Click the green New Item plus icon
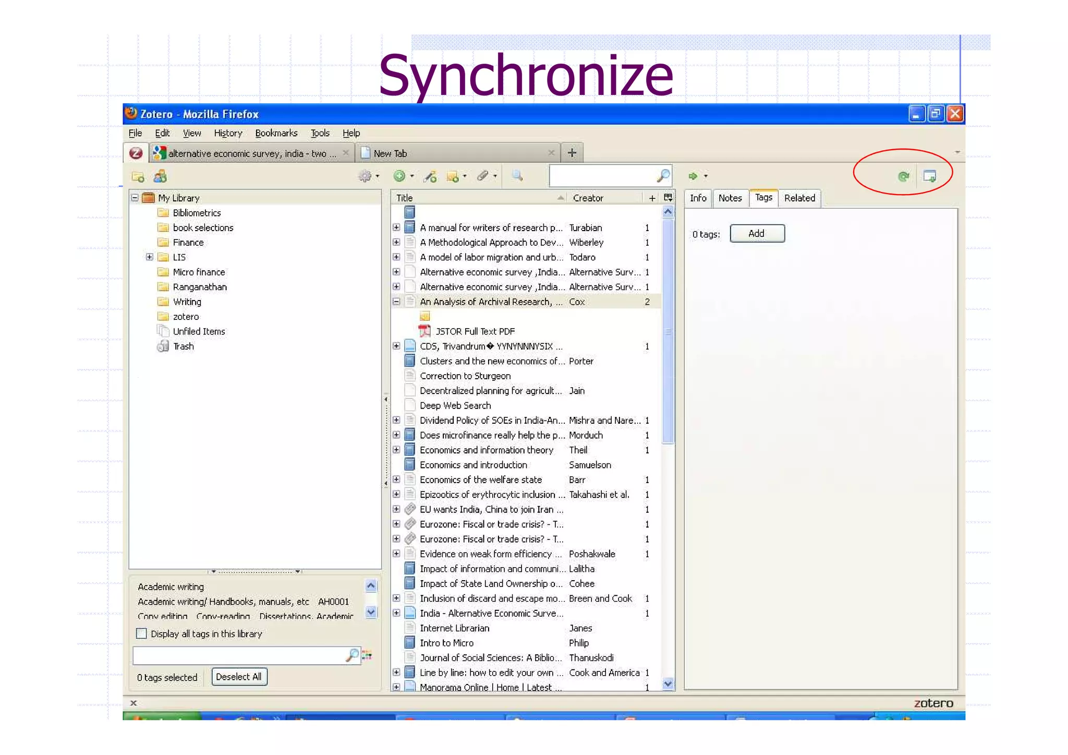1068x755 pixels. tap(399, 176)
